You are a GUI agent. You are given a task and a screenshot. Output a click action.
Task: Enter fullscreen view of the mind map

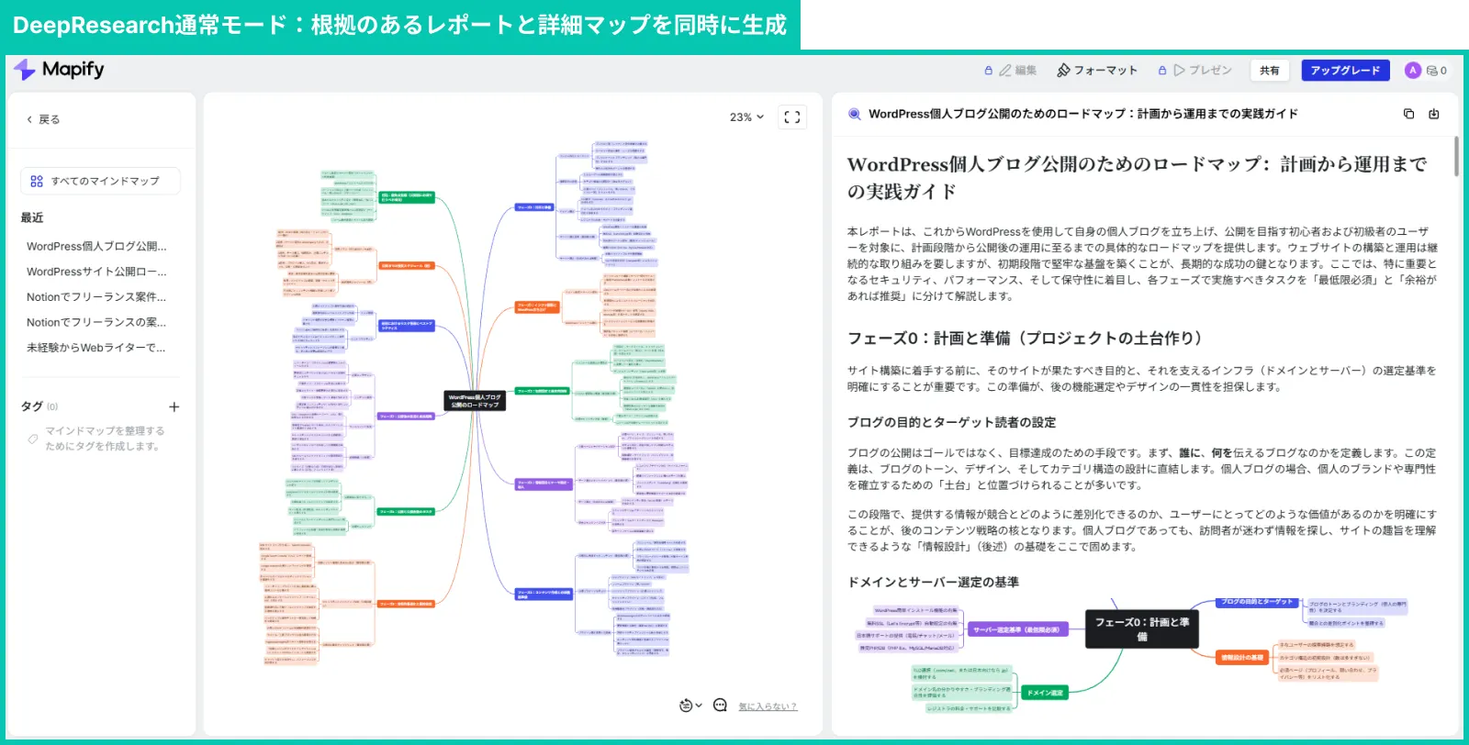(792, 117)
